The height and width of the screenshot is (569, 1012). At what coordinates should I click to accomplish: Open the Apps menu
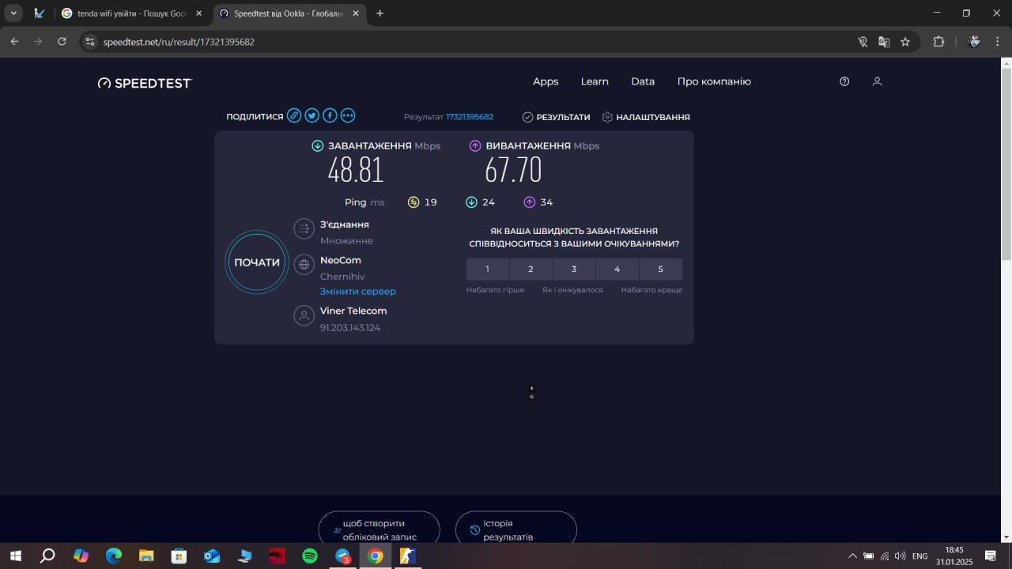[546, 81]
